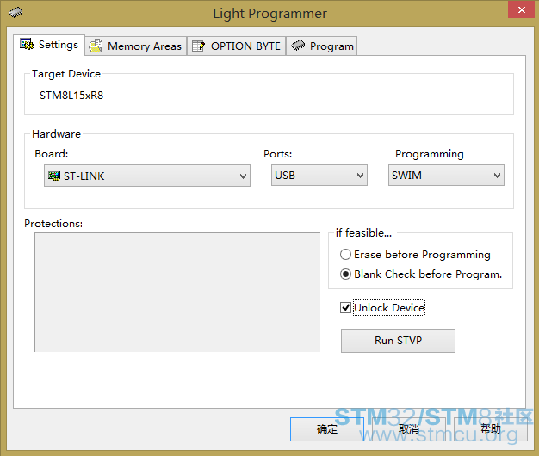Click the Ports: label
Image resolution: width=539 pixels, height=456 pixels.
click(x=278, y=154)
